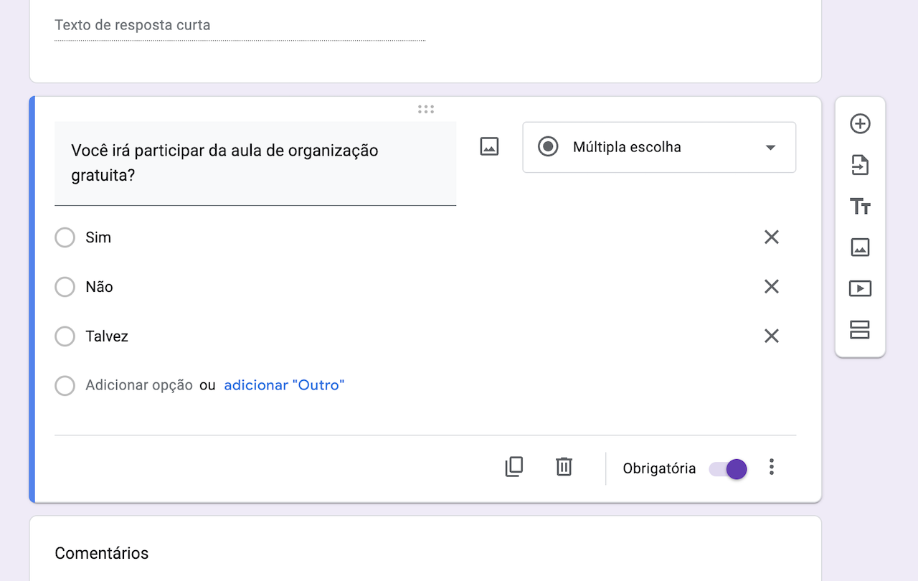918x581 pixels.
Task: Click adicionar "Outro" link
Action: tap(284, 385)
